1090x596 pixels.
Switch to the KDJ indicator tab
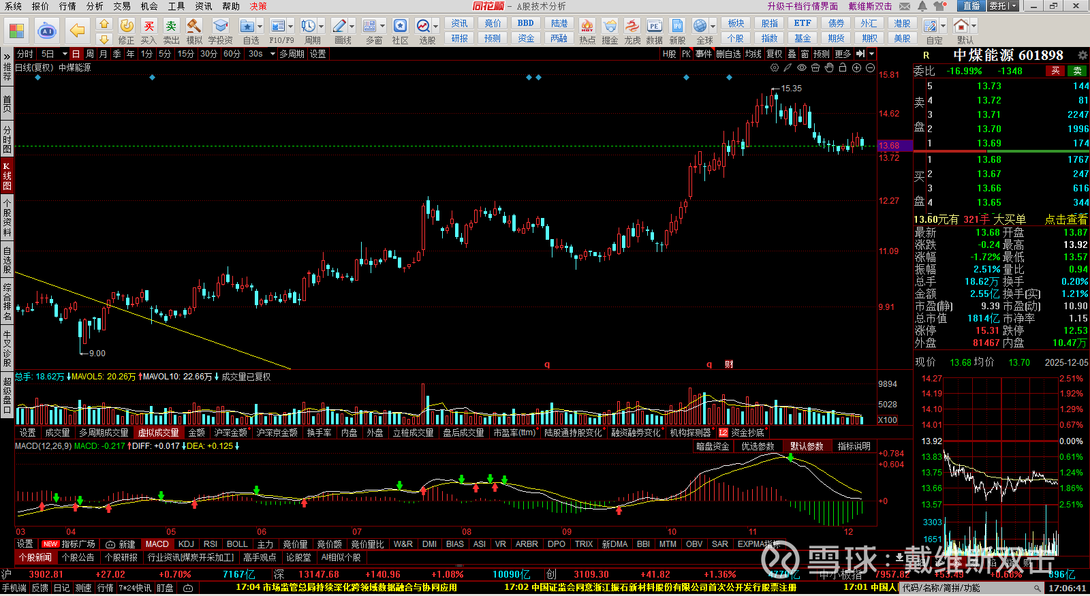(186, 544)
